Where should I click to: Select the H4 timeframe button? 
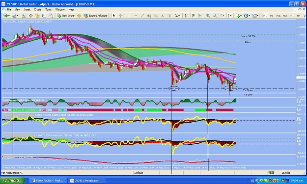click(299, 16)
